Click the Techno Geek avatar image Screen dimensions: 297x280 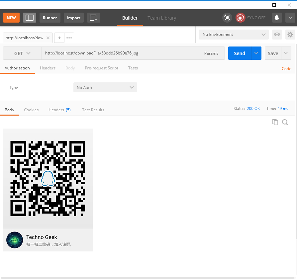point(15,240)
